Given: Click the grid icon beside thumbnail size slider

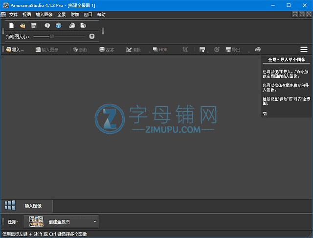Looking at the screenshot, I should [x=92, y=36].
